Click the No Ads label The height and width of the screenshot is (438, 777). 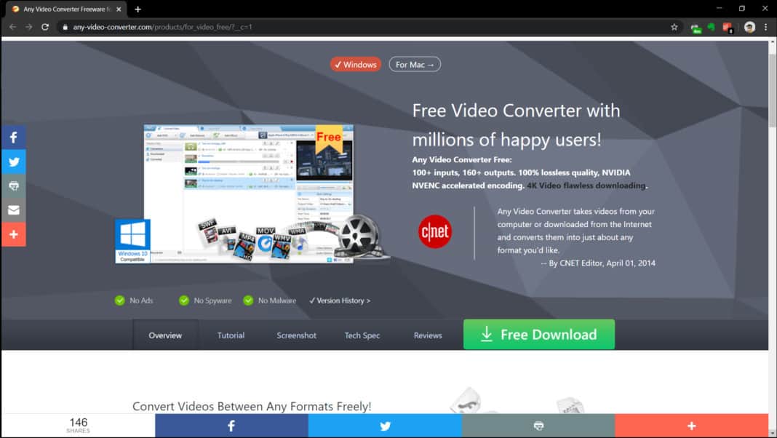[141, 300]
